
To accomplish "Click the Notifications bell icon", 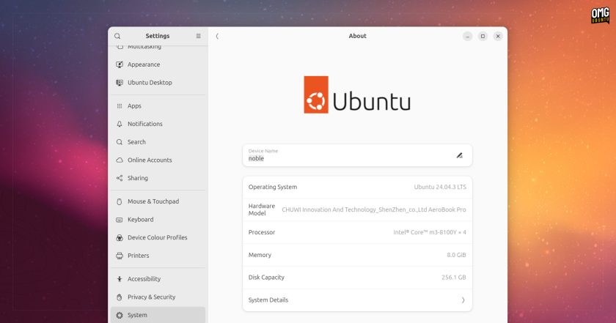I will (120, 124).
